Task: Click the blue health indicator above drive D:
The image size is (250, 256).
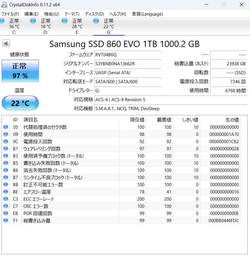Action: pyautogui.click(x=33, y=20)
